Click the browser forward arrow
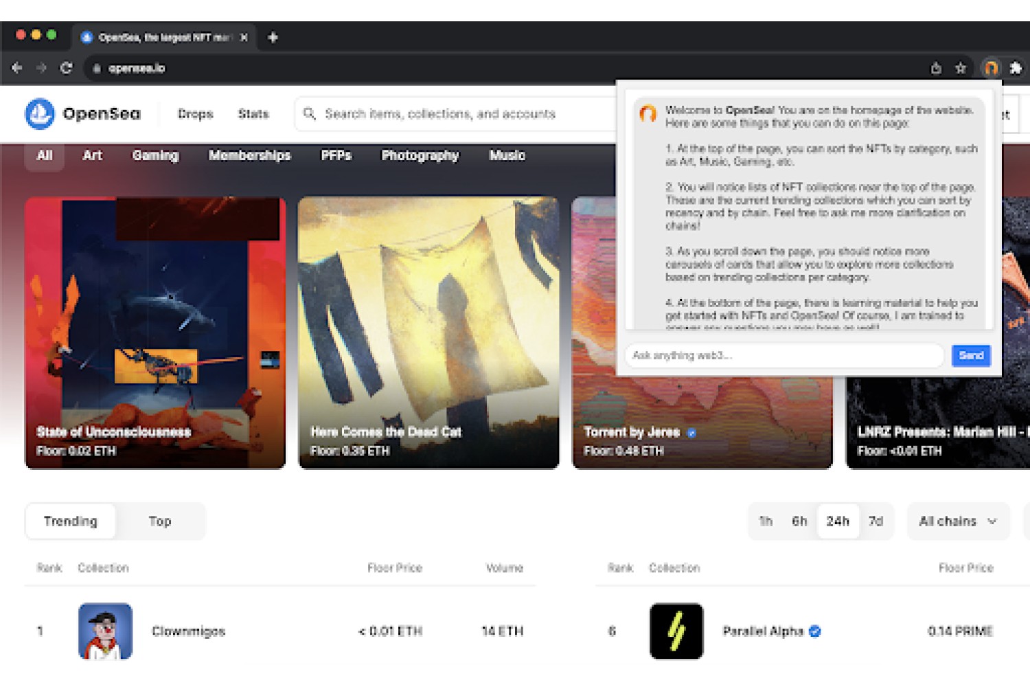Screen dimensions: 1030x687 click(x=41, y=68)
